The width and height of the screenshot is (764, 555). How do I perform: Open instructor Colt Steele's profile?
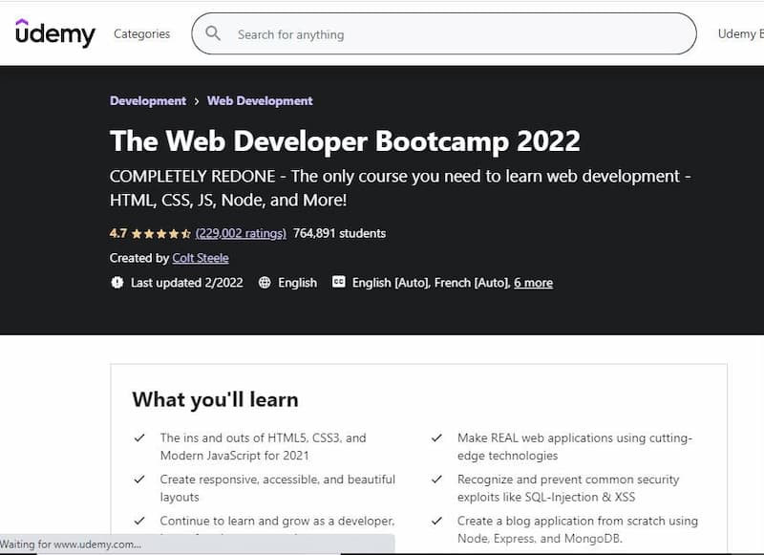(x=201, y=258)
